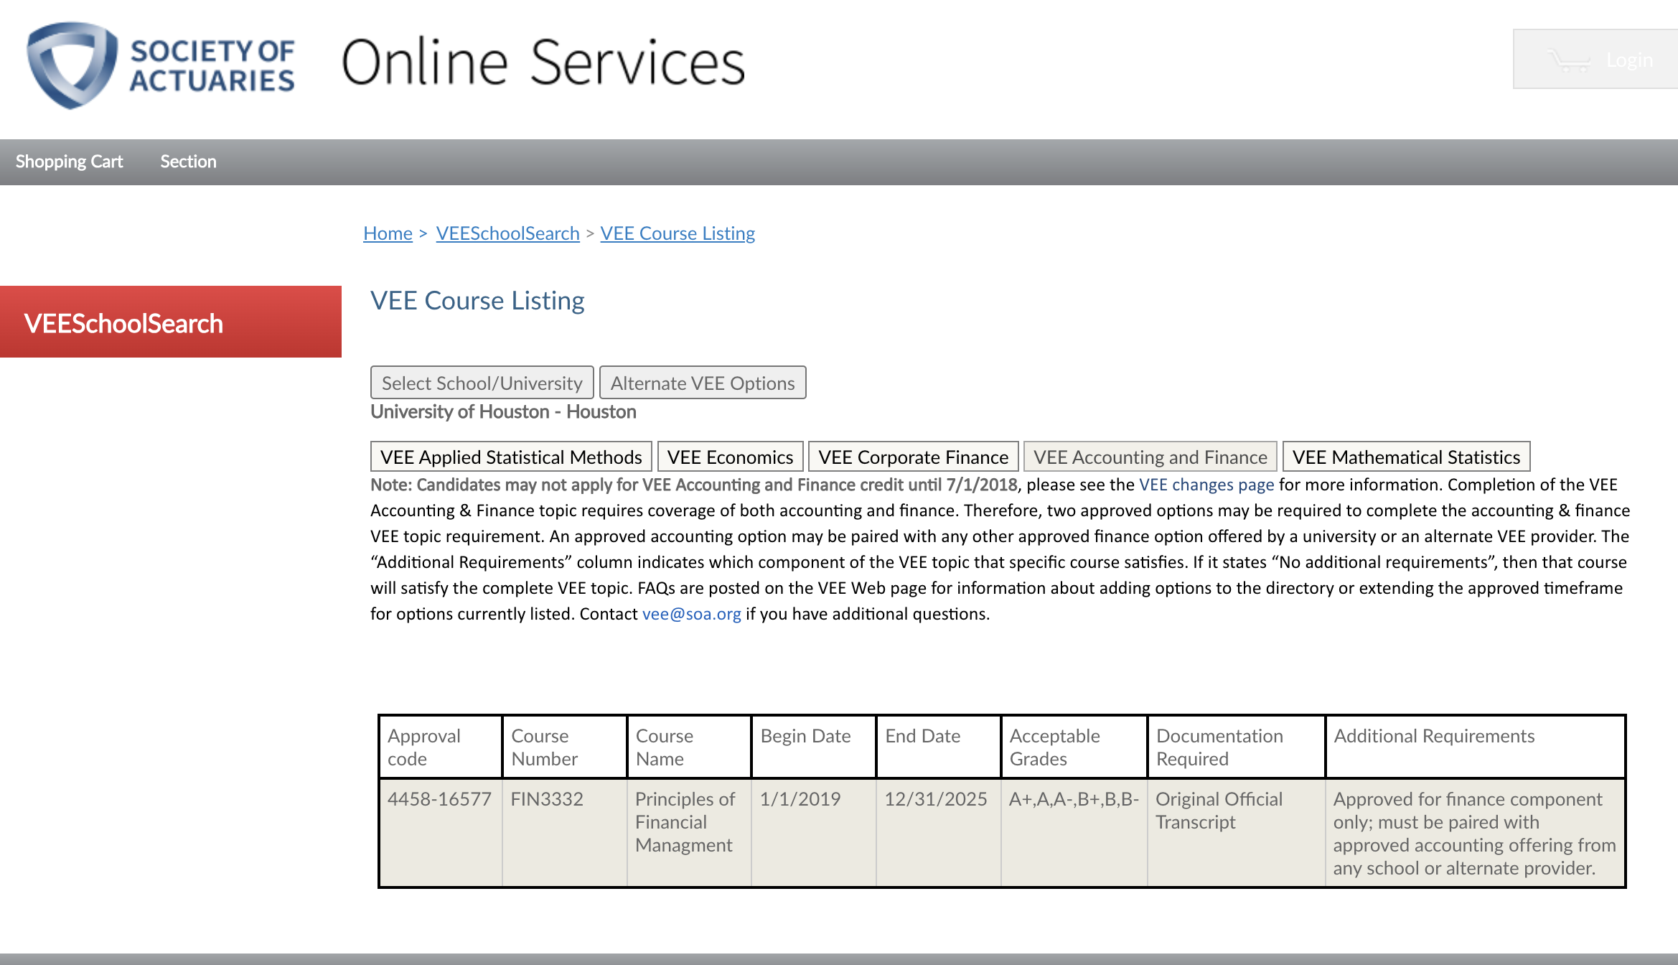Image resolution: width=1678 pixels, height=965 pixels.
Task: Click the Begin Date column header
Action: [813, 747]
